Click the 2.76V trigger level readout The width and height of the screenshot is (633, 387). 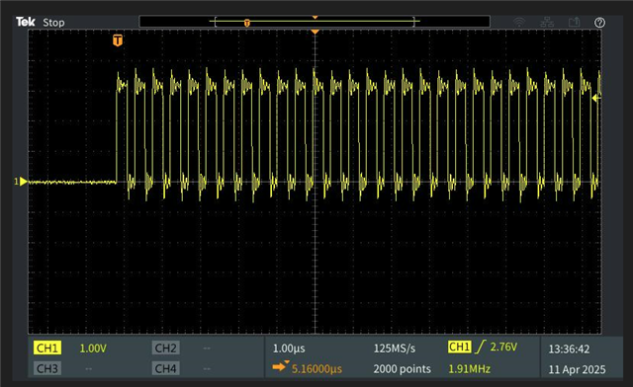(x=503, y=348)
